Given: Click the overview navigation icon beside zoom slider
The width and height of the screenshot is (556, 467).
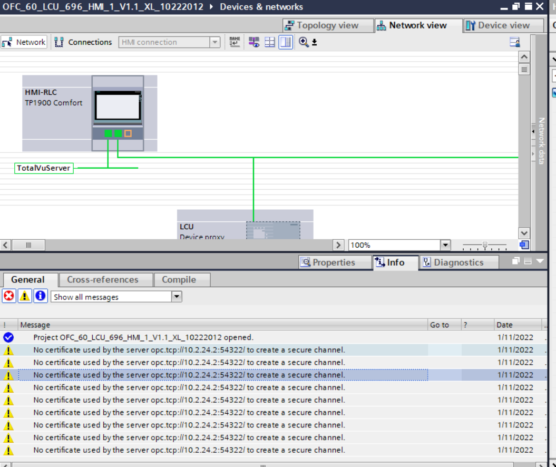Looking at the screenshot, I should (523, 245).
